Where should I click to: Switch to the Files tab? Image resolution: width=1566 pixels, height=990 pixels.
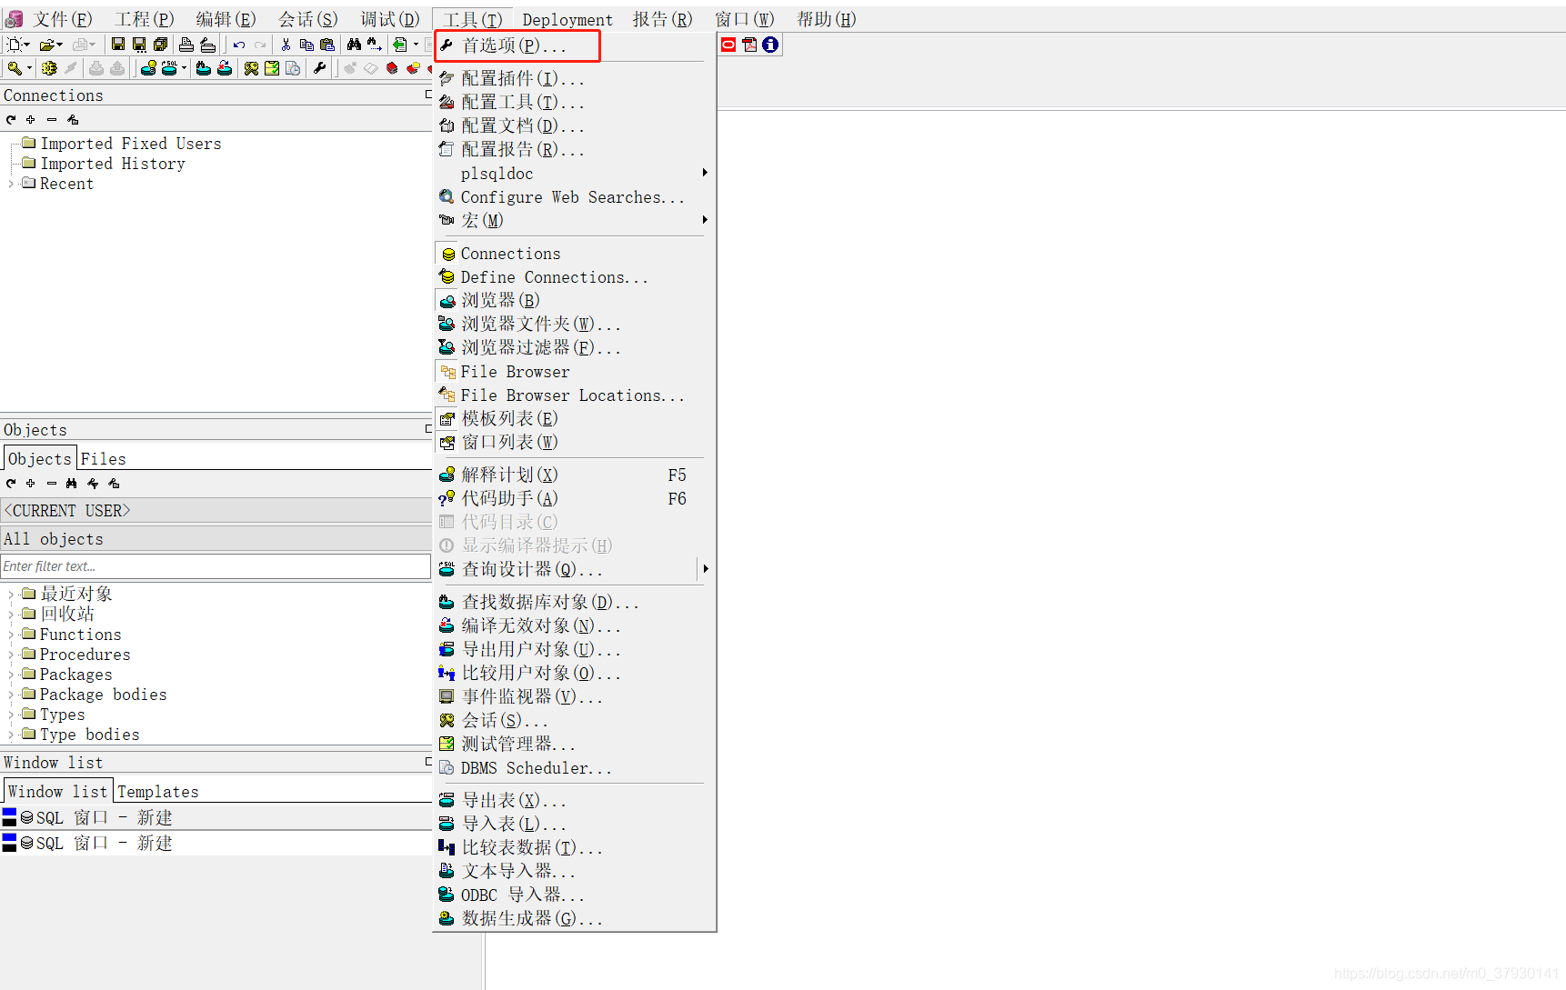coord(103,459)
